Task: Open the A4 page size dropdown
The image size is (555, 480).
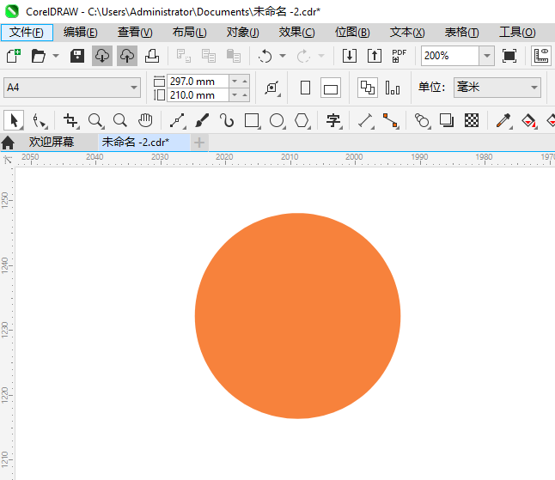Action: pyautogui.click(x=134, y=88)
